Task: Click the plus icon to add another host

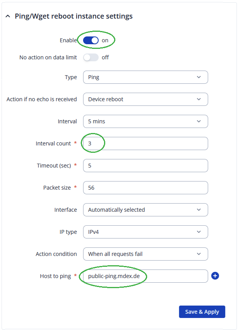Action: pos(215,276)
